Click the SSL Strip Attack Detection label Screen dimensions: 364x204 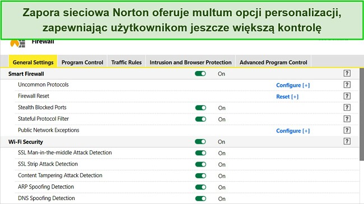(x=48, y=164)
